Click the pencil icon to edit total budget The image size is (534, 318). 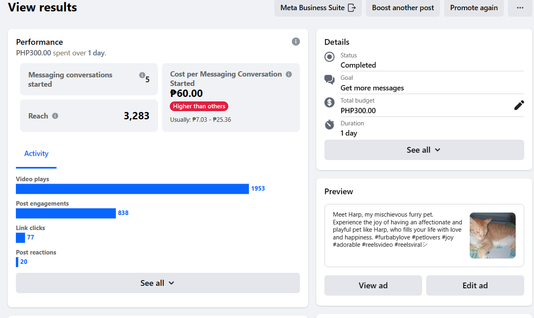[x=519, y=105]
